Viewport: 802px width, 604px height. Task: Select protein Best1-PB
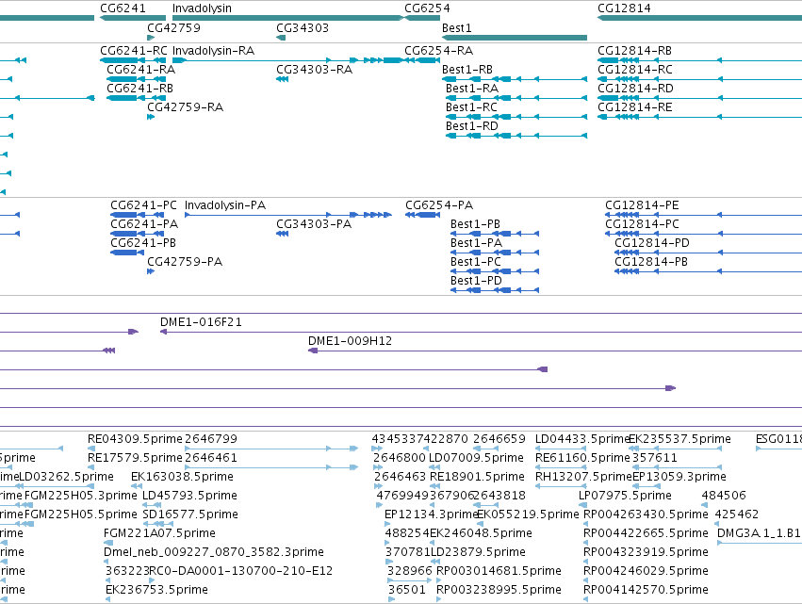point(475,224)
